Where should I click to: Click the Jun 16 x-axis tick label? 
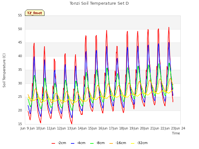tap(97, 129)
